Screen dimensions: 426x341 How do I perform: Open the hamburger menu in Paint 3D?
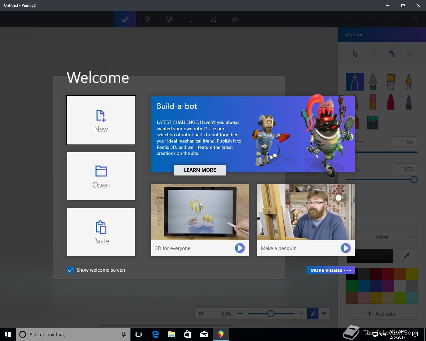coord(11,19)
